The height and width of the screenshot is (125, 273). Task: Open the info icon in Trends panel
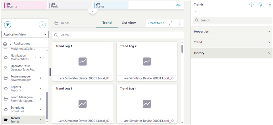pyautogui.click(x=251, y=5)
